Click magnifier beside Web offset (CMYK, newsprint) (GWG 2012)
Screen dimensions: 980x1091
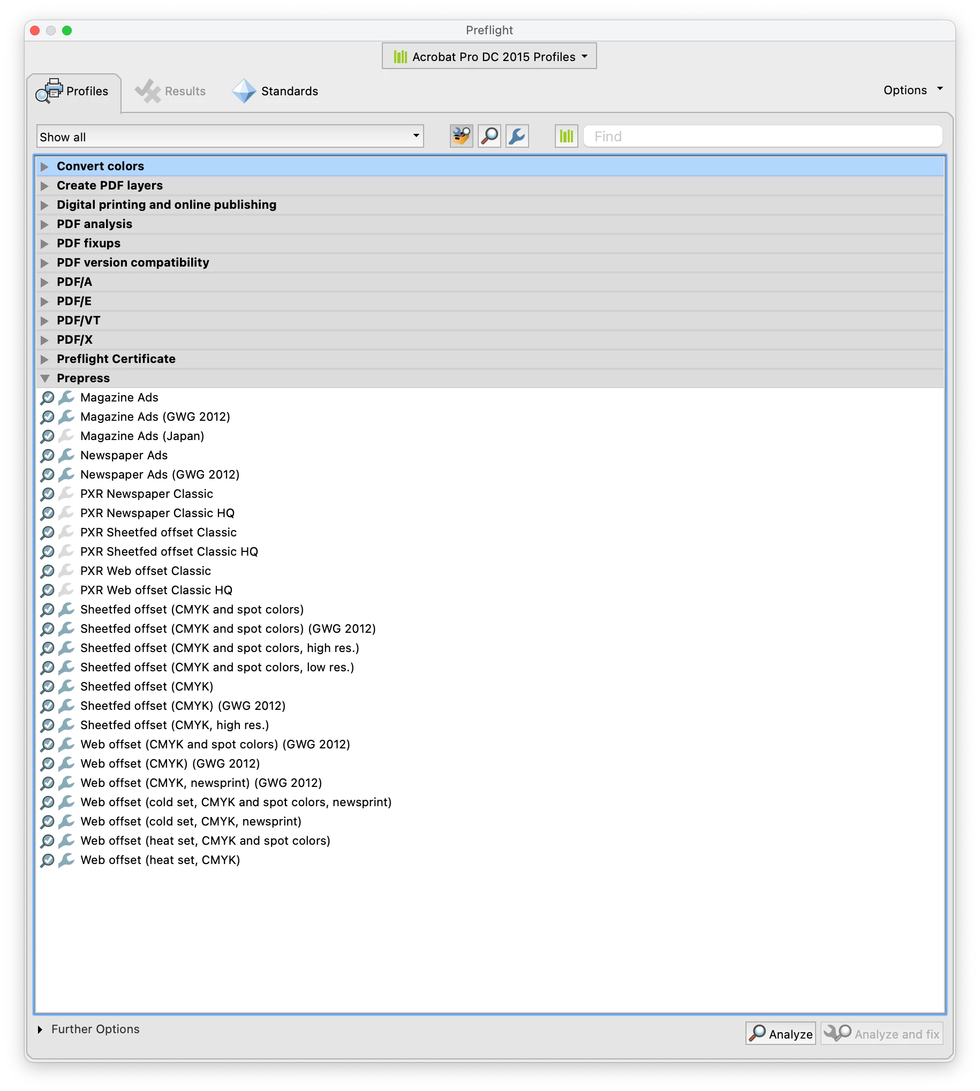pyautogui.click(x=48, y=783)
